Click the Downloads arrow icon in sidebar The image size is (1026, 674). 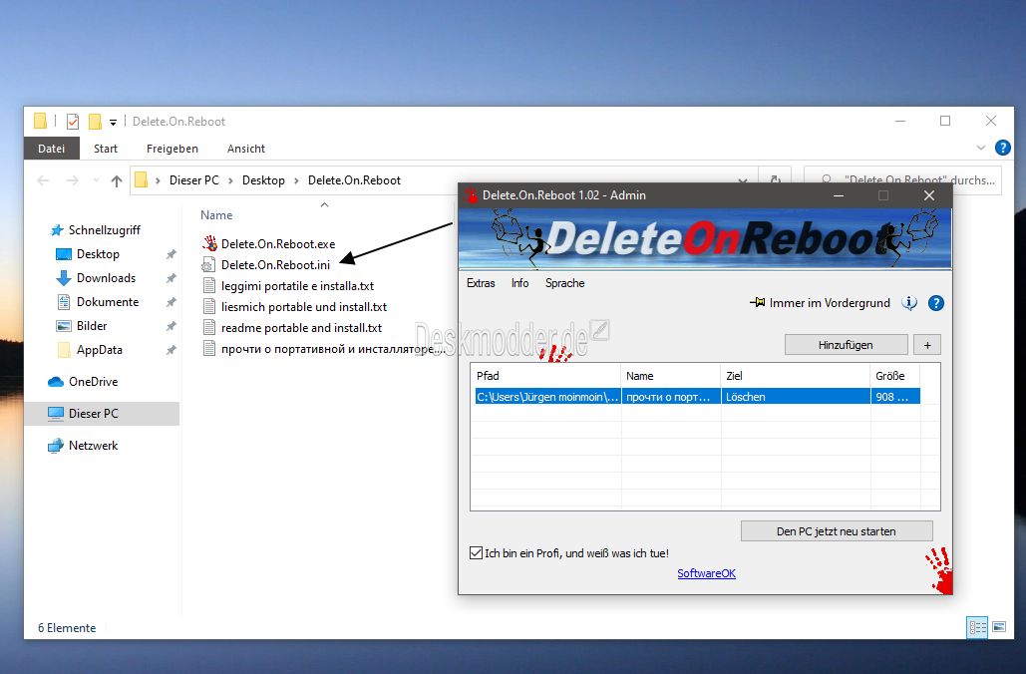[x=64, y=278]
